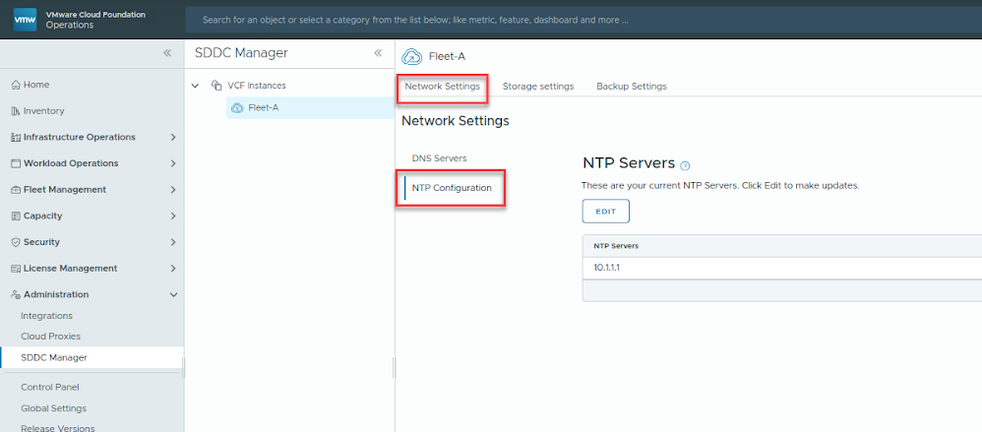This screenshot has width=982, height=432.
Task: Expand the Infrastructure Operations menu
Action: pyautogui.click(x=173, y=138)
